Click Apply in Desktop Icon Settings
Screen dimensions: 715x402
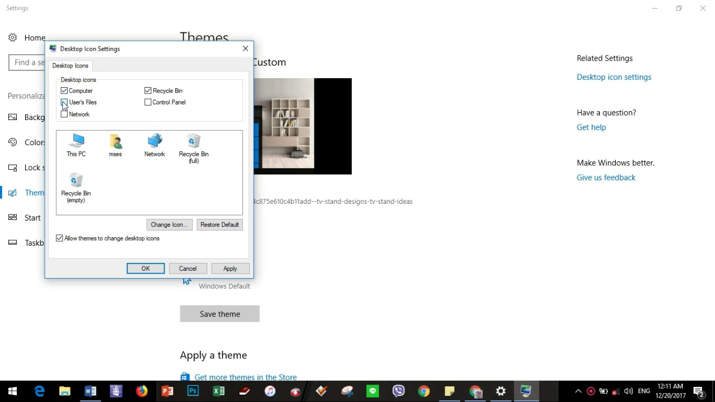pos(230,269)
